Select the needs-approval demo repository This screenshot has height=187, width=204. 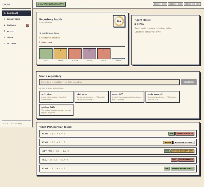(163, 97)
